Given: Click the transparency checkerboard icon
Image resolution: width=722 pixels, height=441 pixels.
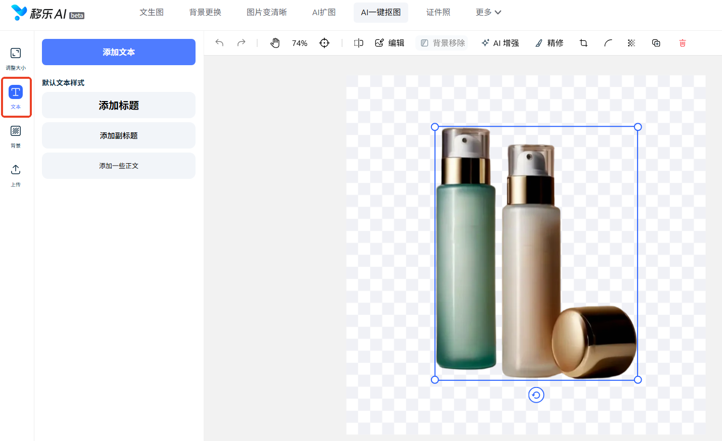Looking at the screenshot, I should point(632,43).
